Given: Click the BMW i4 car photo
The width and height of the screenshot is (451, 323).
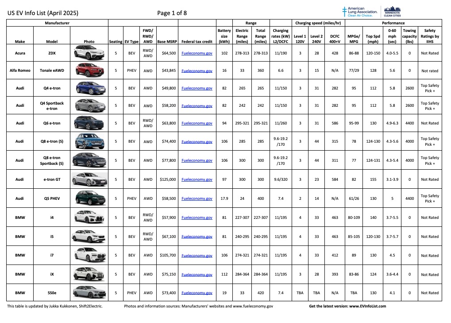Looking at the screenshot, I should coord(89,217).
